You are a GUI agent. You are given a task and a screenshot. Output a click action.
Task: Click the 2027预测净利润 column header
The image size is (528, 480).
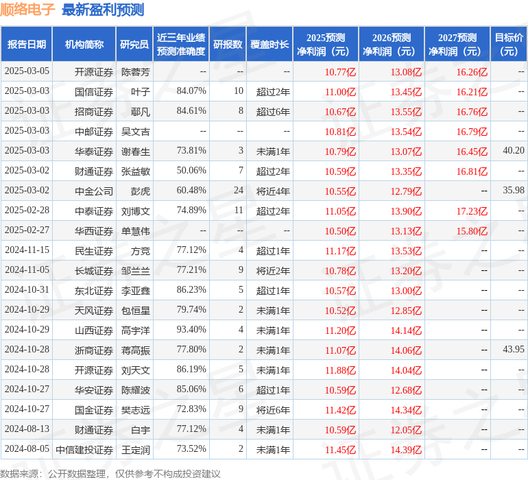[457, 45]
